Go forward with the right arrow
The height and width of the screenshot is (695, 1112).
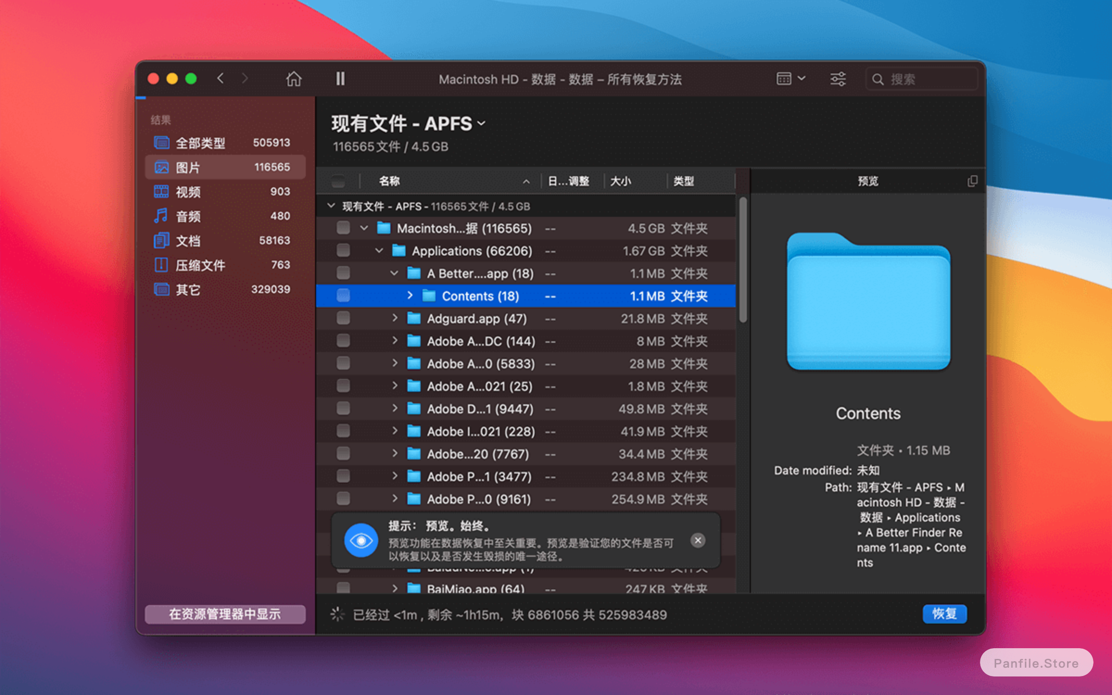pos(245,78)
